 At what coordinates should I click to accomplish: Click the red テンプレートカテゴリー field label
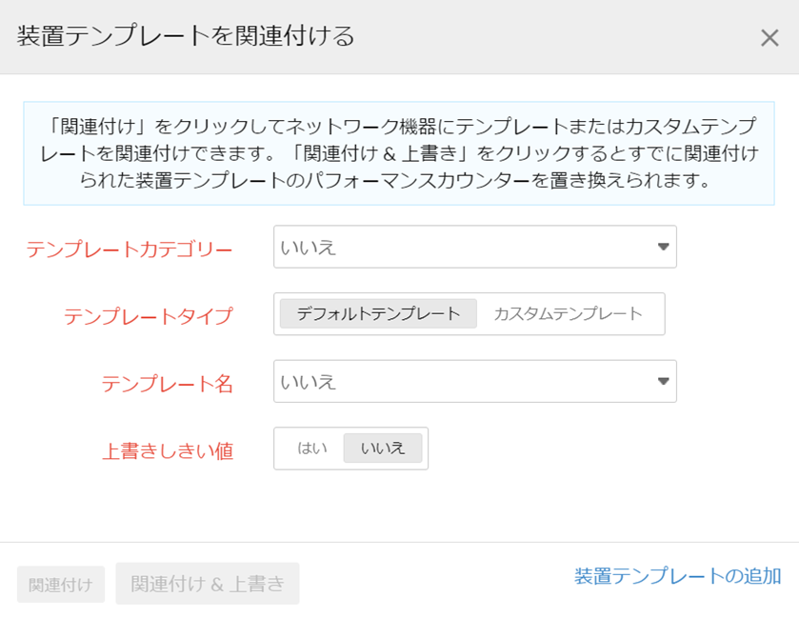click(130, 249)
